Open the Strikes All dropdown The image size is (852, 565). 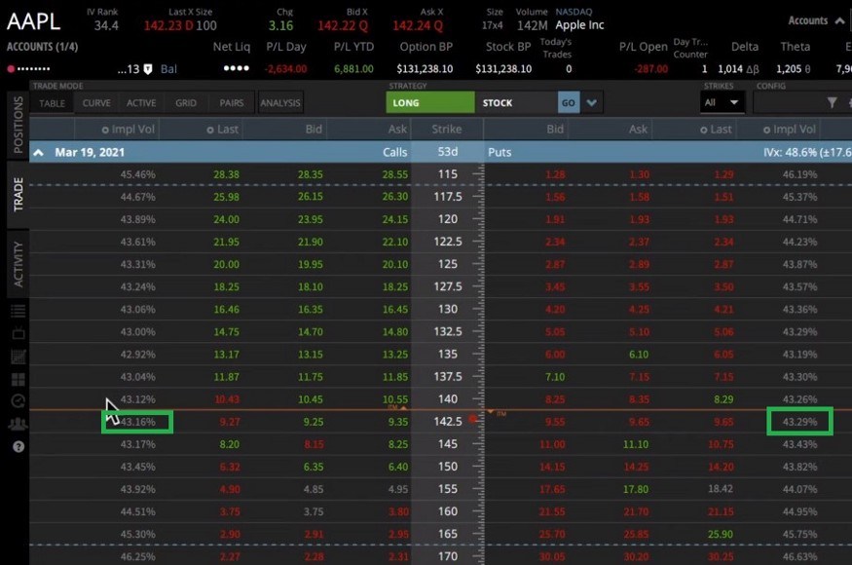tap(722, 102)
